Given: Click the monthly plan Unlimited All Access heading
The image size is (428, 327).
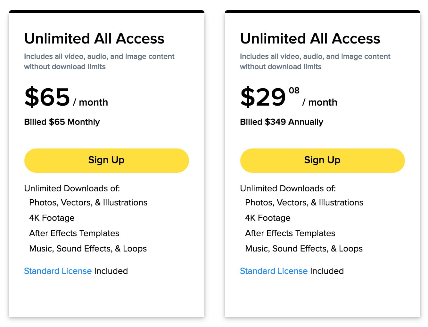Looking at the screenshot, I should point(94,39).
